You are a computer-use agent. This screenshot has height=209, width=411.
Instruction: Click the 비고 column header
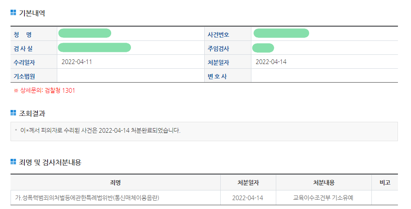(385, 182)
